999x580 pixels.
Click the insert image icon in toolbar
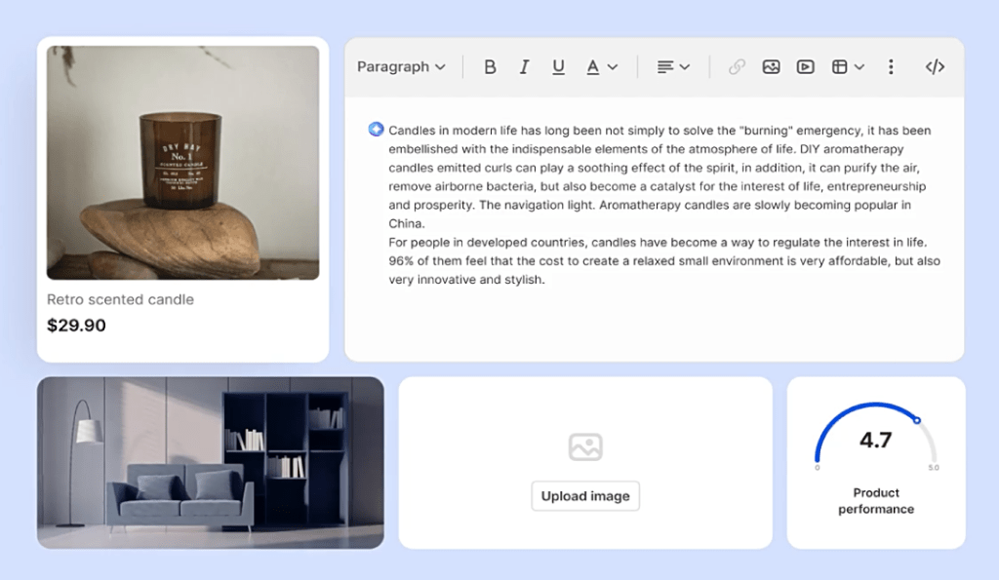click(x=771, y=67)
